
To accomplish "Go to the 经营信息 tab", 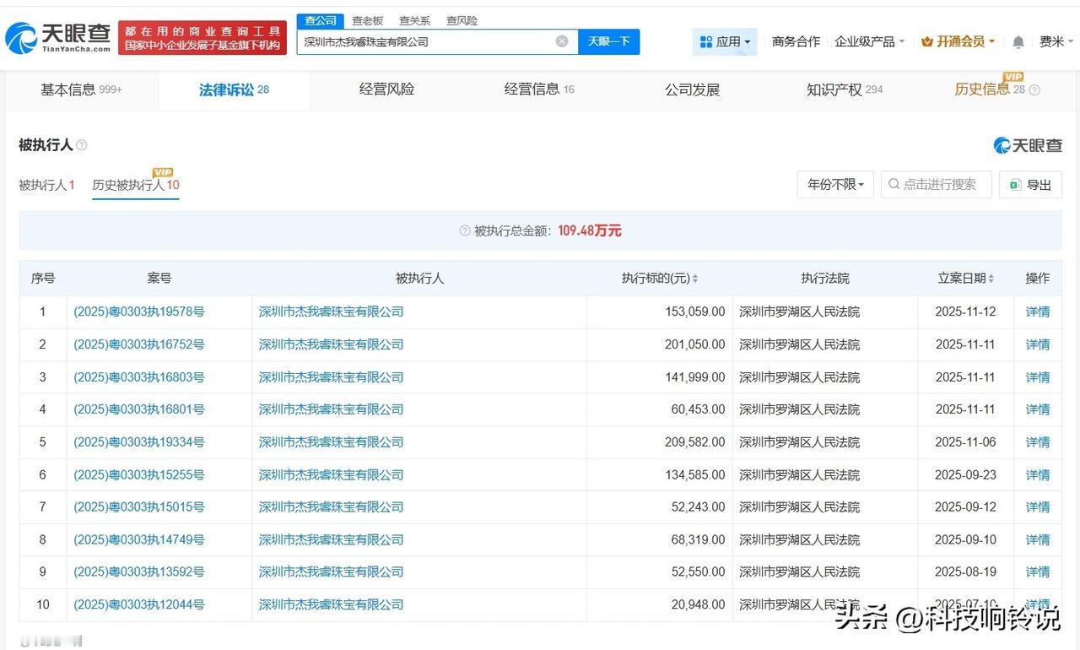I will pos(539,89).
